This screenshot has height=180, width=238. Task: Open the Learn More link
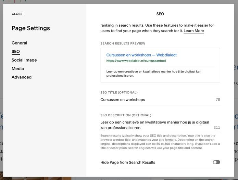(193, 31)
